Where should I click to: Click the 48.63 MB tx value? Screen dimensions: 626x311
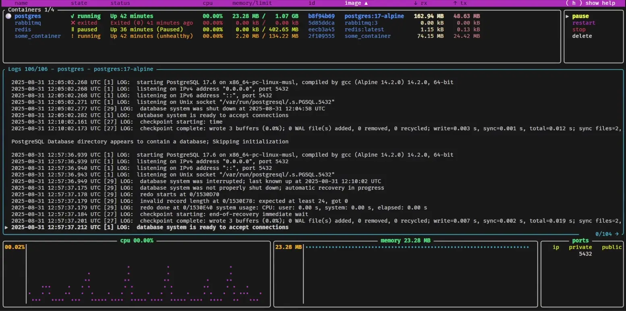466,16
